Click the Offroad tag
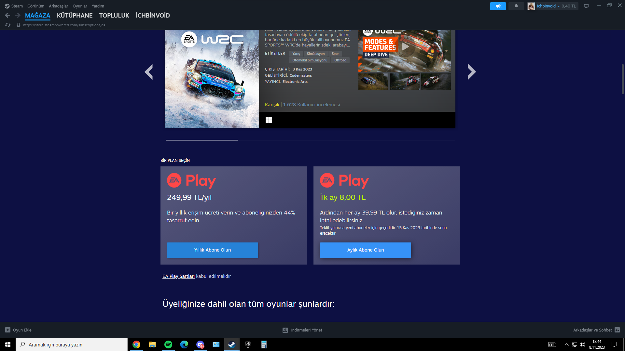625x351 pixels. [340, 60]
